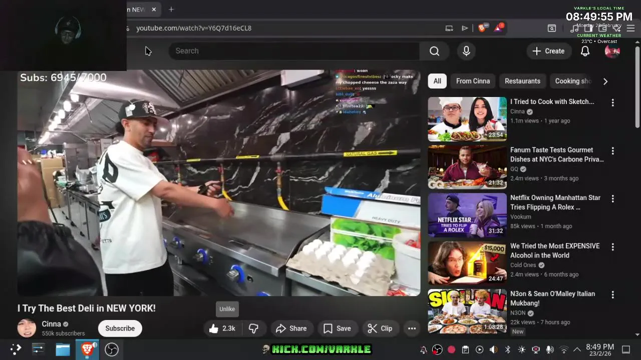Select the Restaurants filter chip

coord(522,81)
